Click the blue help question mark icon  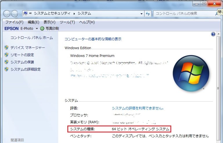[x=213, y=34]
